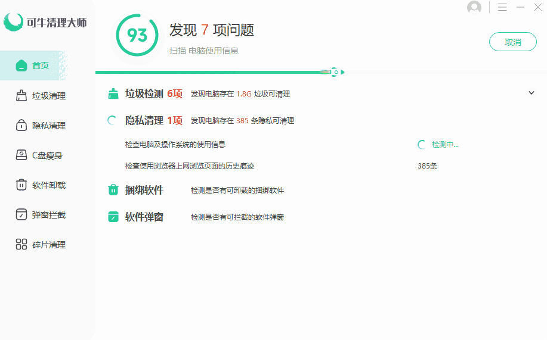Screen dimensions: 547x340
Task: Cancel the scan with 取消 button
Action: pyautogui.click(x=513, y=42)
